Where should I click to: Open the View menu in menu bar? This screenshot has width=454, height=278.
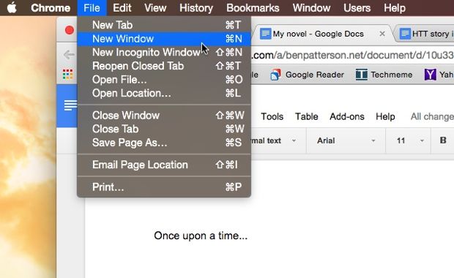tap(155, 8)
